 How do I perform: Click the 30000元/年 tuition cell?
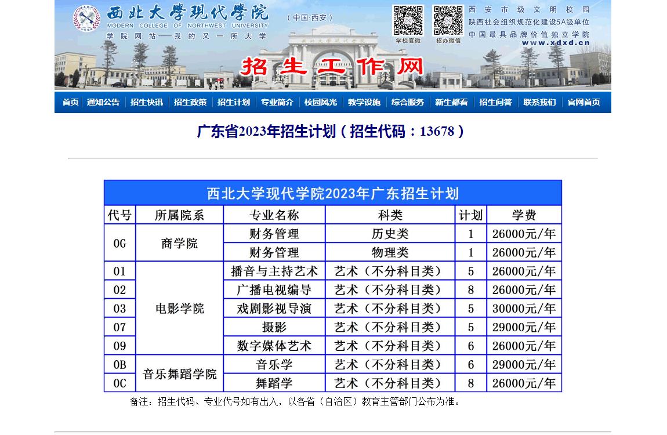(x=524, y=309)
